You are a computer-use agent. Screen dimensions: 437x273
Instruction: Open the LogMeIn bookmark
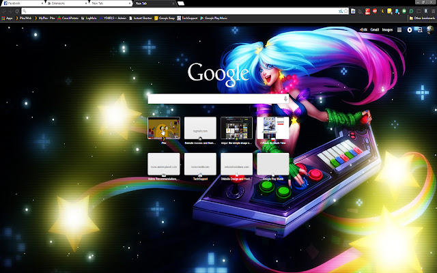click(x=89, y=18)
